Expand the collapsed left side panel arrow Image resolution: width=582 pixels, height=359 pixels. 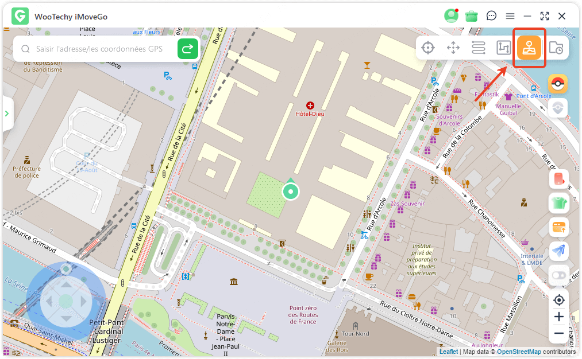(x=7, y=114)
